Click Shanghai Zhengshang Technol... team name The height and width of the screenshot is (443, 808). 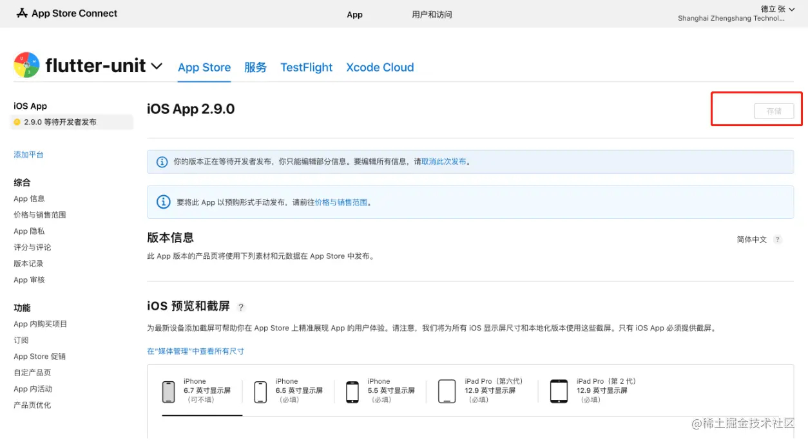pos(731,19)
